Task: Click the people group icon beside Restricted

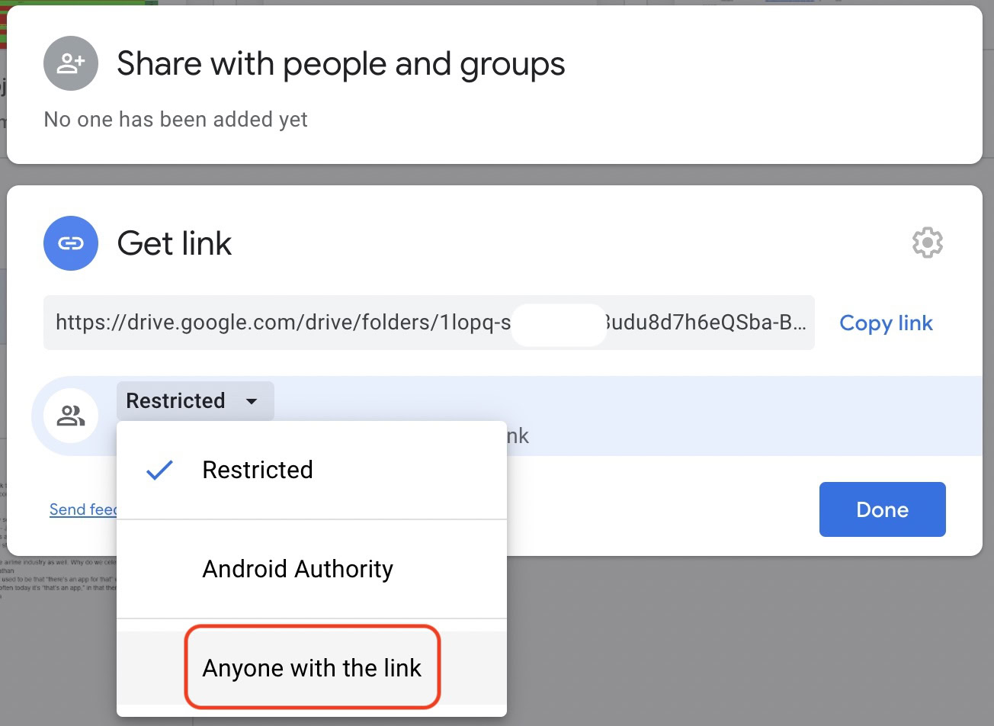Action: [x=70, y=416]
